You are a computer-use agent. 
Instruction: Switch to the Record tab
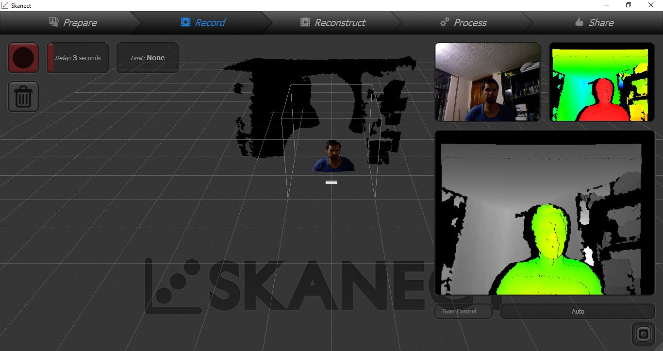203,22
